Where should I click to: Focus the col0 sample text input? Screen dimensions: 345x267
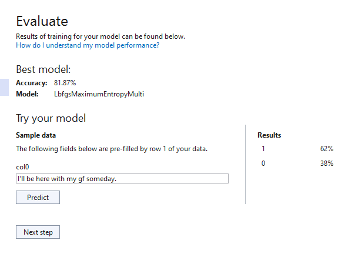[122, 179]
